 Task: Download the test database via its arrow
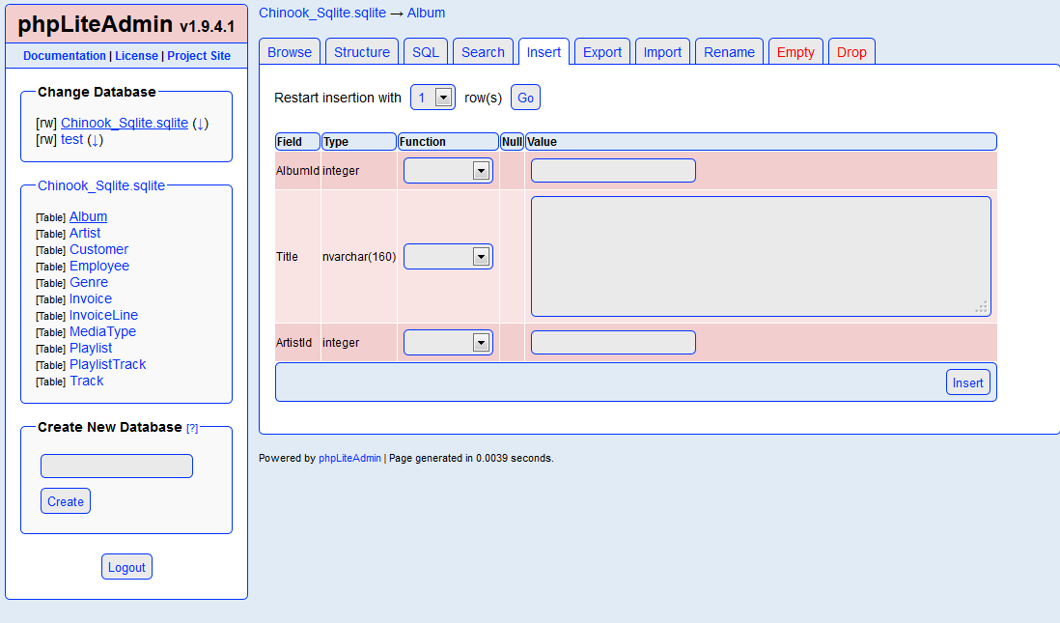(x=96, y=140)
